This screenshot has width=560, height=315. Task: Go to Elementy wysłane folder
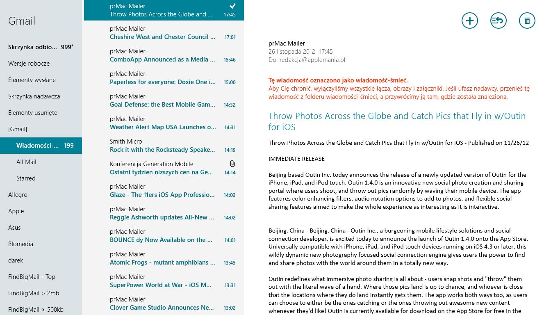[x=41, y=80]
